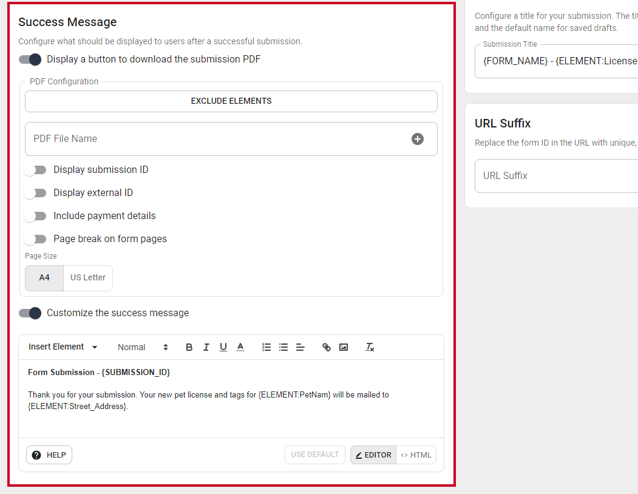Click the plus icon in PDF File Name

coord(418,139)
